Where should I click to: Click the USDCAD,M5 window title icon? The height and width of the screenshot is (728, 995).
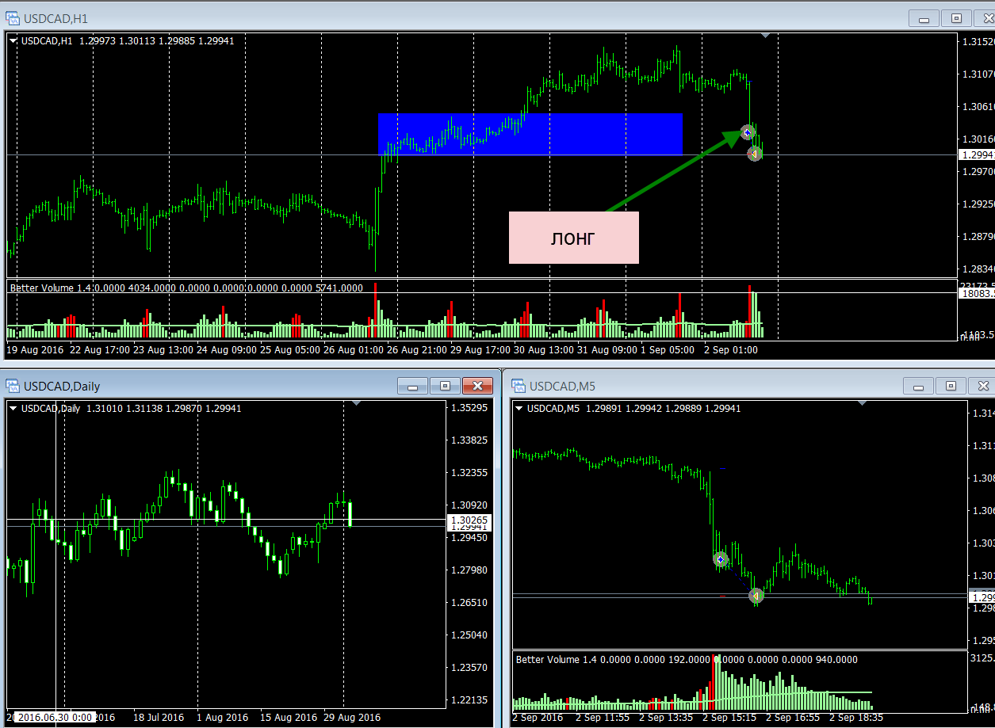point(519,386)
